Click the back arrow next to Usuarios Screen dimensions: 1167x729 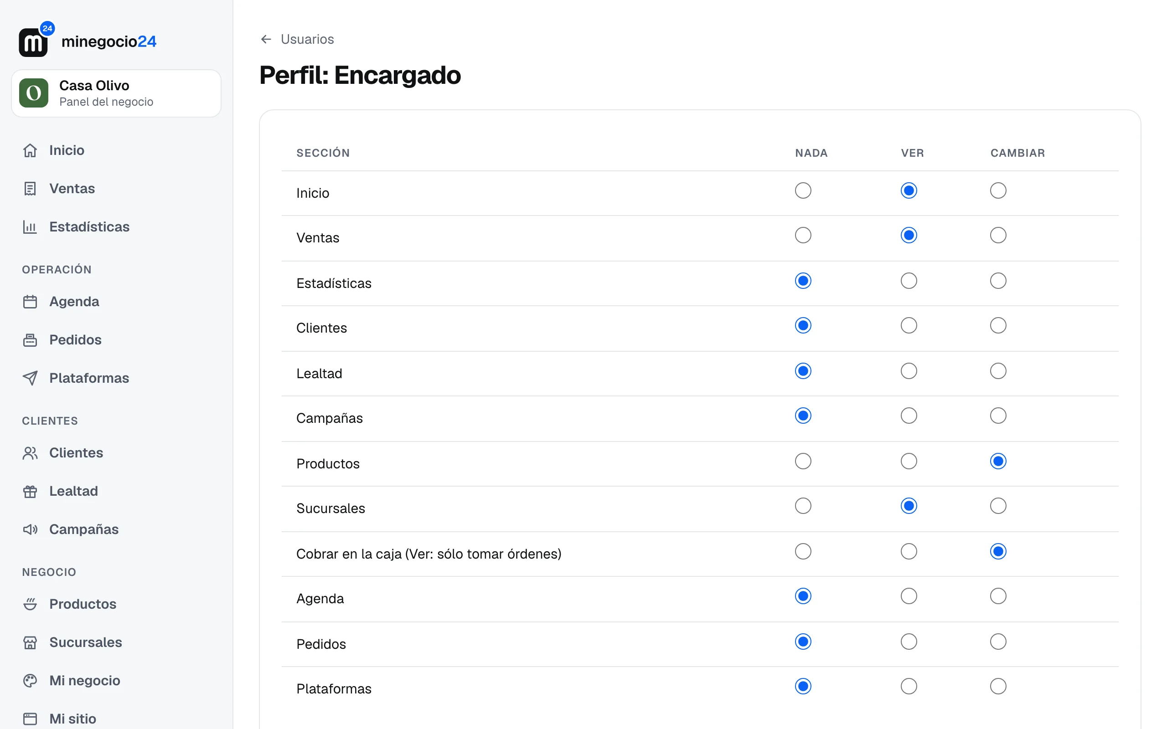coord(266,39)
